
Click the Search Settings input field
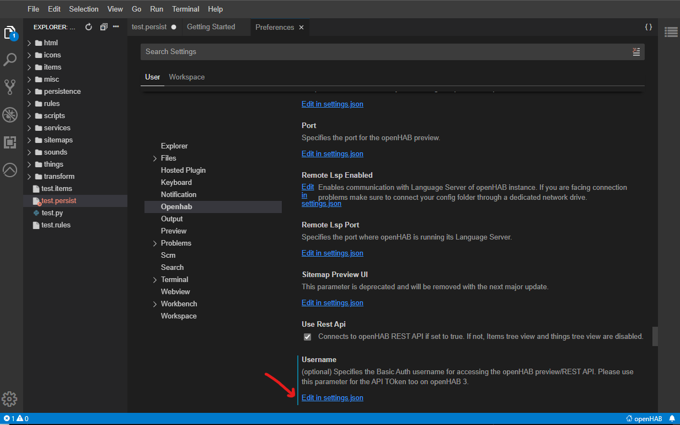coord(386,52)
